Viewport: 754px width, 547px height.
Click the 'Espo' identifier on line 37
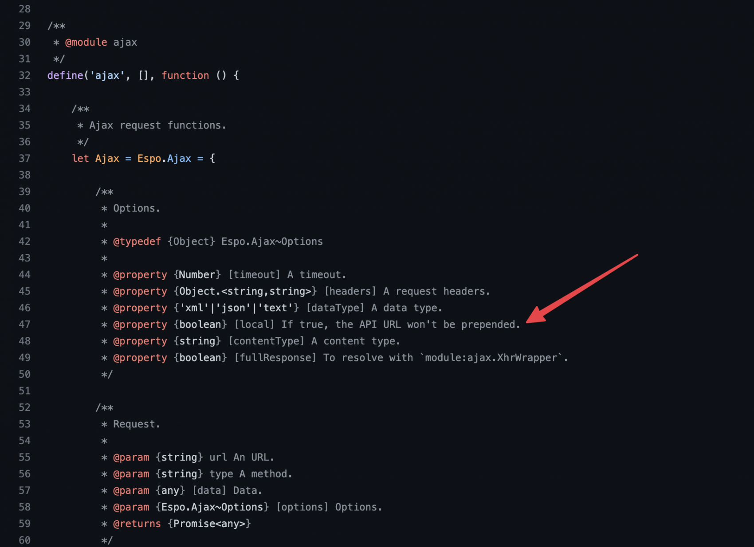[x=149, y=158]
